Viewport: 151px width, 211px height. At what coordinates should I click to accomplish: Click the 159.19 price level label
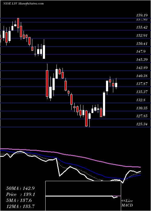pyautogui.click(x=143, y=15)
